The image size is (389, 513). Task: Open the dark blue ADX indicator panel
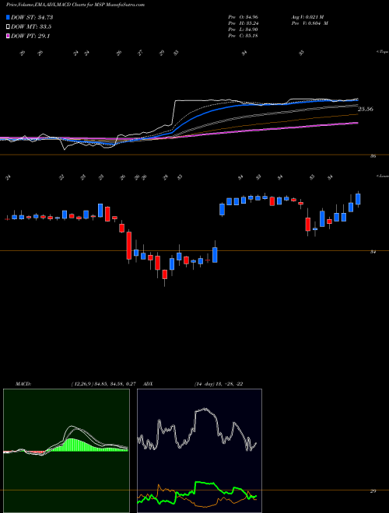pyautogui.click(x=199, y=451)
